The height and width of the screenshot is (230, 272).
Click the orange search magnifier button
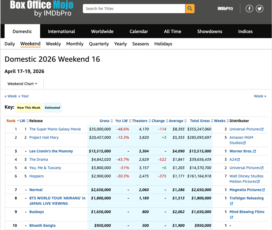(190, 9)
